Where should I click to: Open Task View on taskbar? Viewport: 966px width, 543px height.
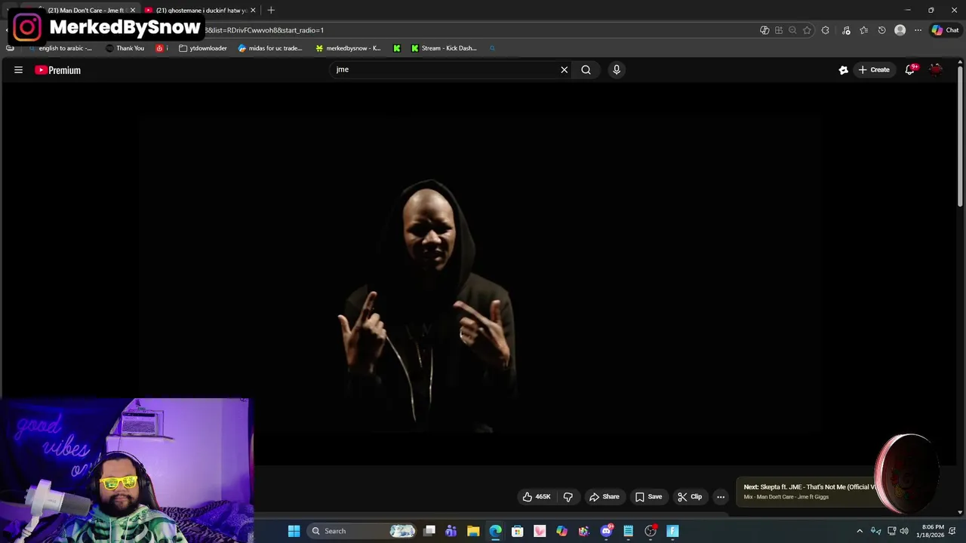coord(429,531)
